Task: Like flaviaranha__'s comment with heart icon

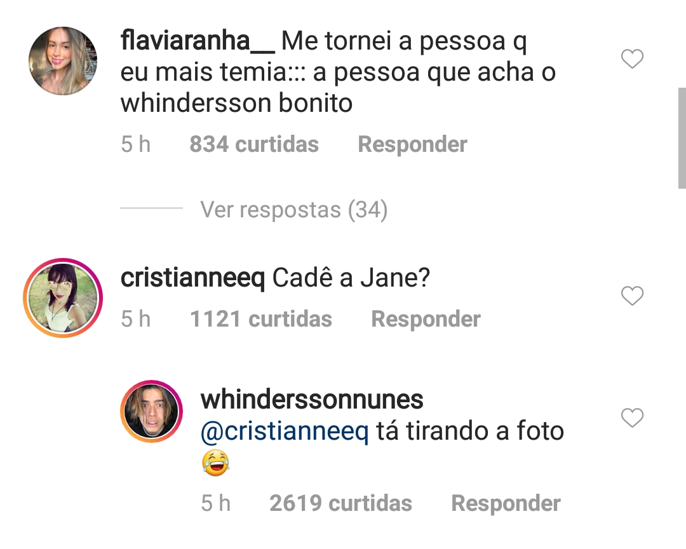Action: tap(632, 59)
